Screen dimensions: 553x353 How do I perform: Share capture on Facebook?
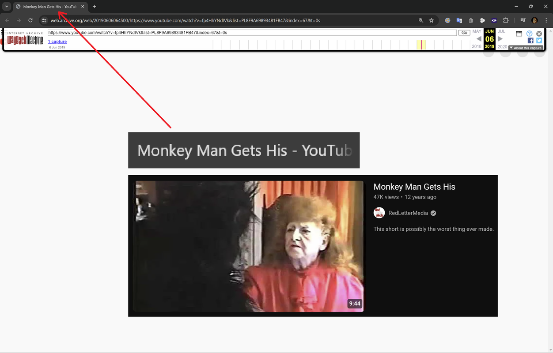[530, 41]
